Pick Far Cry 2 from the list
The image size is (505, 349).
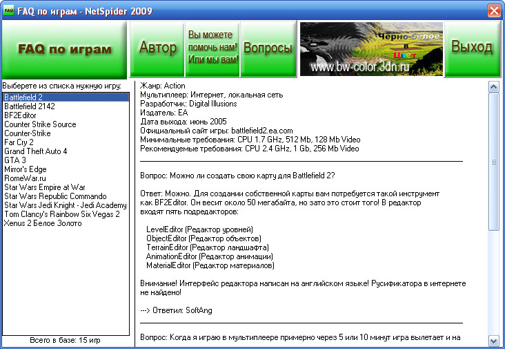point(19,142)
